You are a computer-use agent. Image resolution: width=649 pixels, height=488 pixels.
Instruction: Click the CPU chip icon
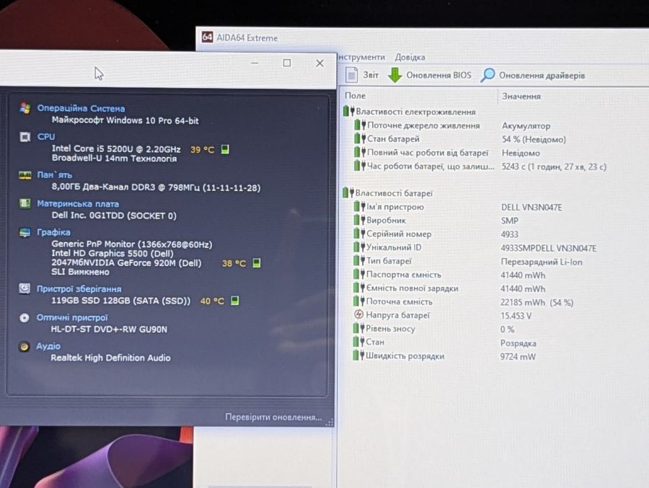pyautogui.click(x=25, y=137)
